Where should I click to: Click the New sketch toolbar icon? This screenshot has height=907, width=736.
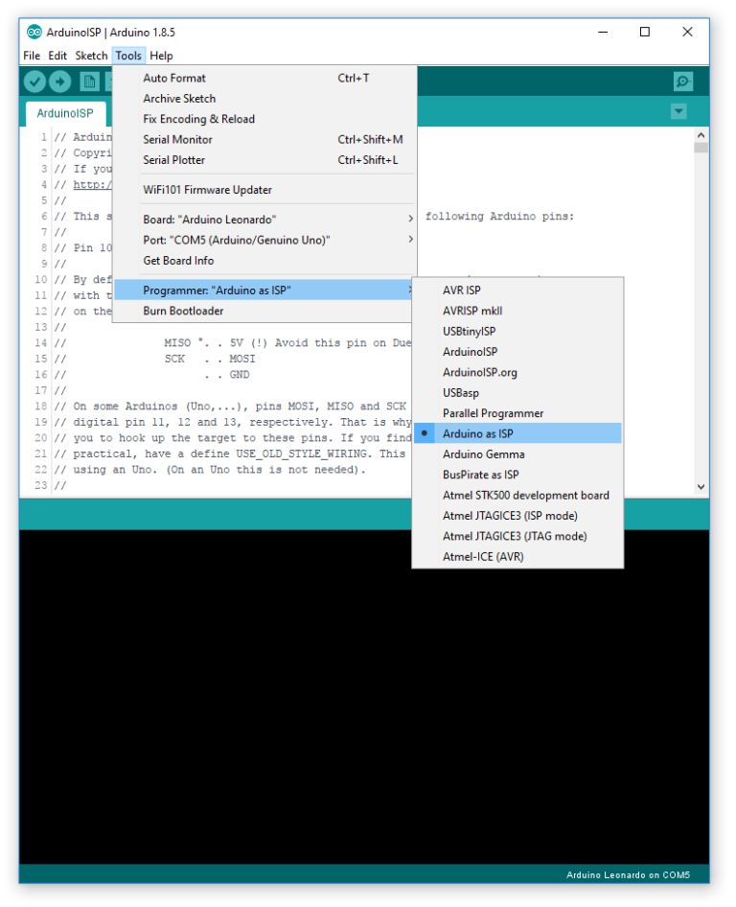pos(89,81)
